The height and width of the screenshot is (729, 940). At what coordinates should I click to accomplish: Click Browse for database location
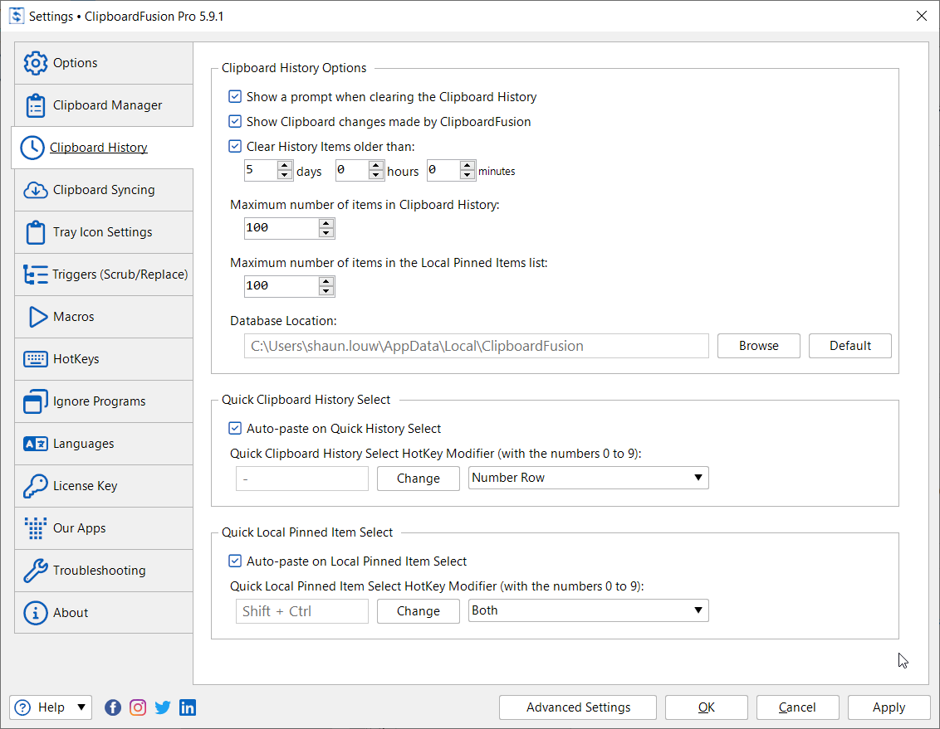(758, 346)
